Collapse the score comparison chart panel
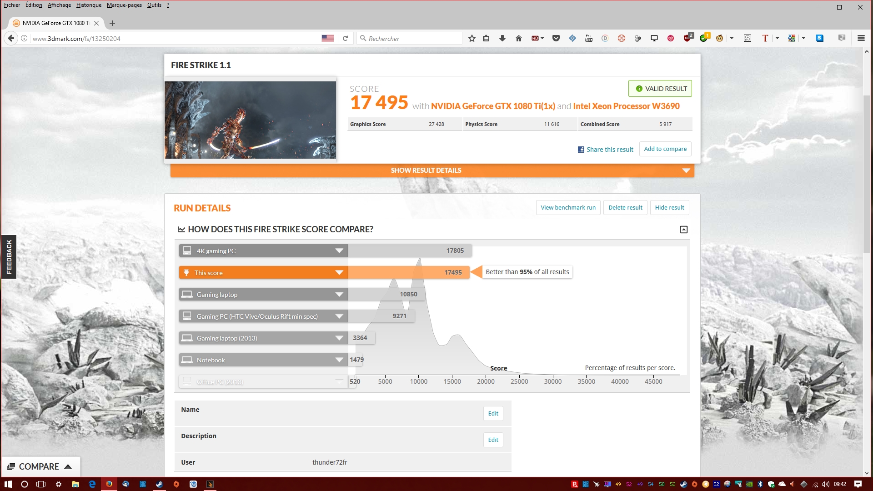This screenshot has width=873, height=491. pyautogui.click(x=683, y=230)
